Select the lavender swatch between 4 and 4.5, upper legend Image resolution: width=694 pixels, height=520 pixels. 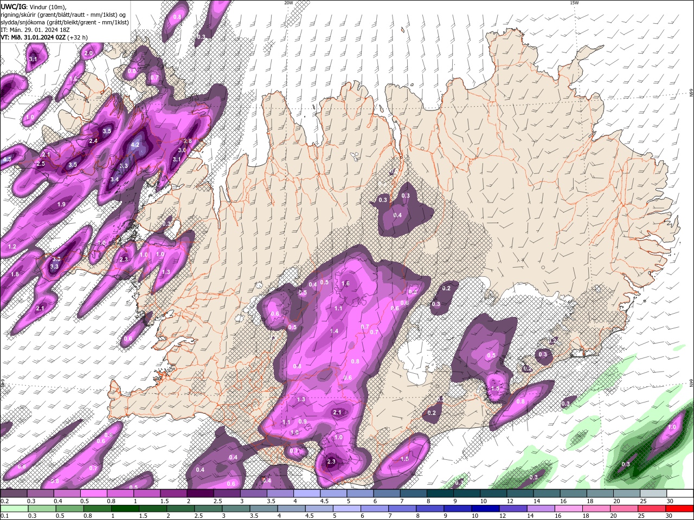(307, 493)
